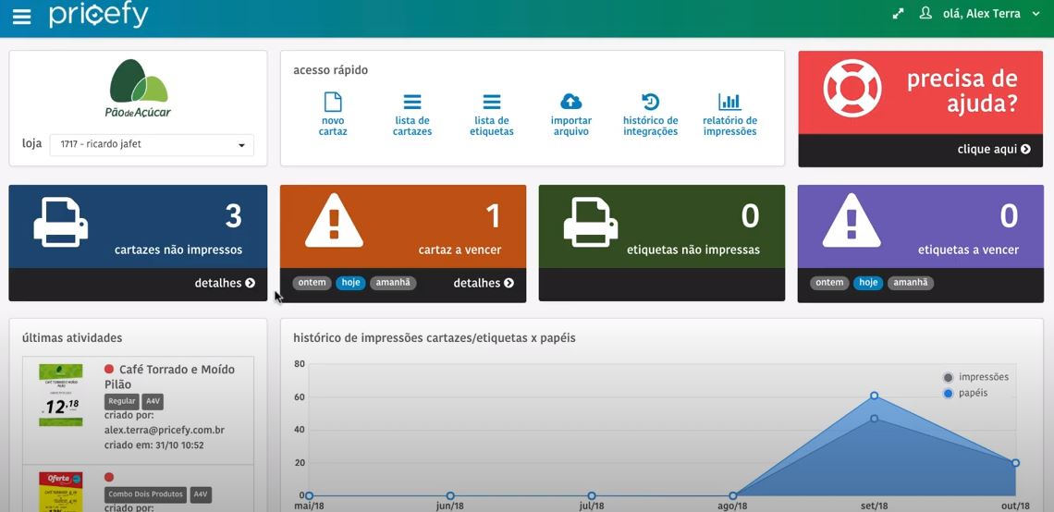This screenshot has height=512, width=1054.
Task: Click the set/18 peak data point at 60
Action: (874, 396)
